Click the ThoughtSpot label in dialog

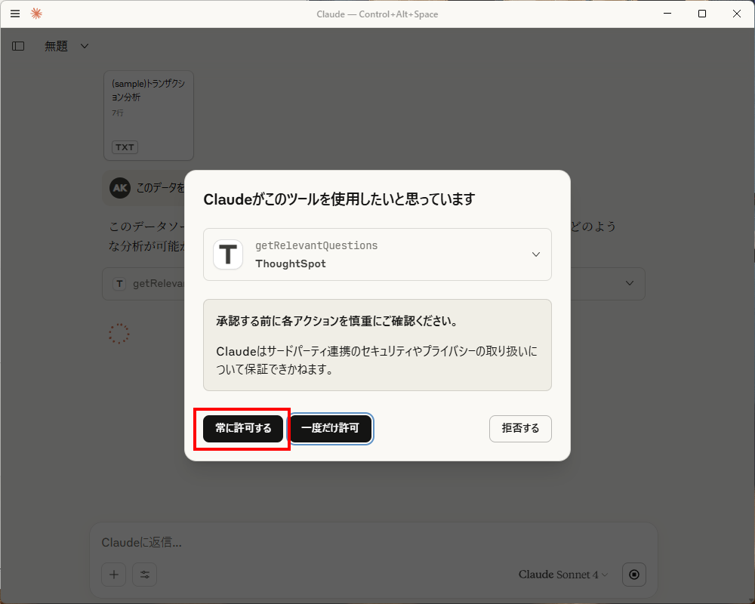(x=291, y=264)
